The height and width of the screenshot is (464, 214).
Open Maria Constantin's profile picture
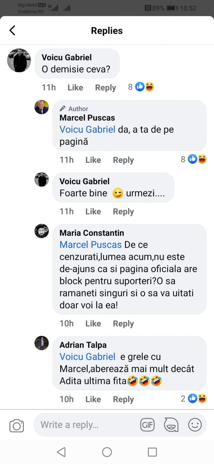(x=42, y=231)
